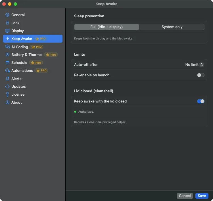
Task: Select Full (idle + display) mode
Action: pos(106,27)
